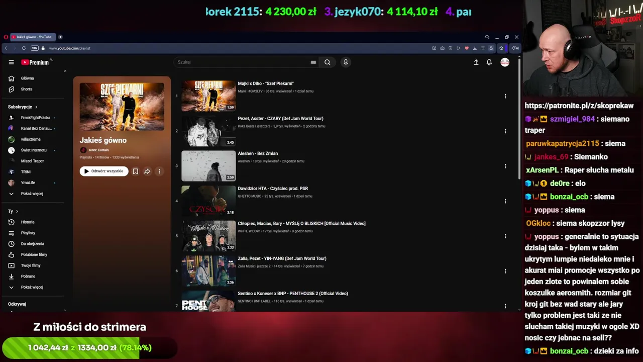Go to the YouTube Premium logo home
The width and height of the screenshot is (643, 362).
(36, 62)
